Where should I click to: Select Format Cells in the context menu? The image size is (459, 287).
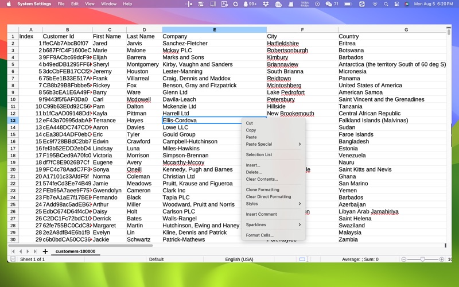[x=259, y=235]
